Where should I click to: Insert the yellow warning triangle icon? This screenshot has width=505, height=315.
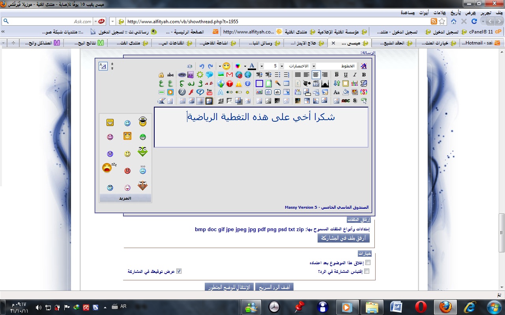[239, 83]
